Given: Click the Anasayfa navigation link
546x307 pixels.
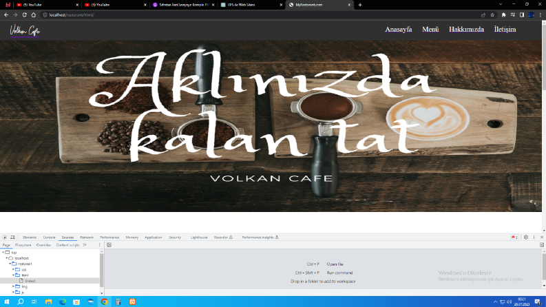Looking at the screenshot, I should point(399,29).
